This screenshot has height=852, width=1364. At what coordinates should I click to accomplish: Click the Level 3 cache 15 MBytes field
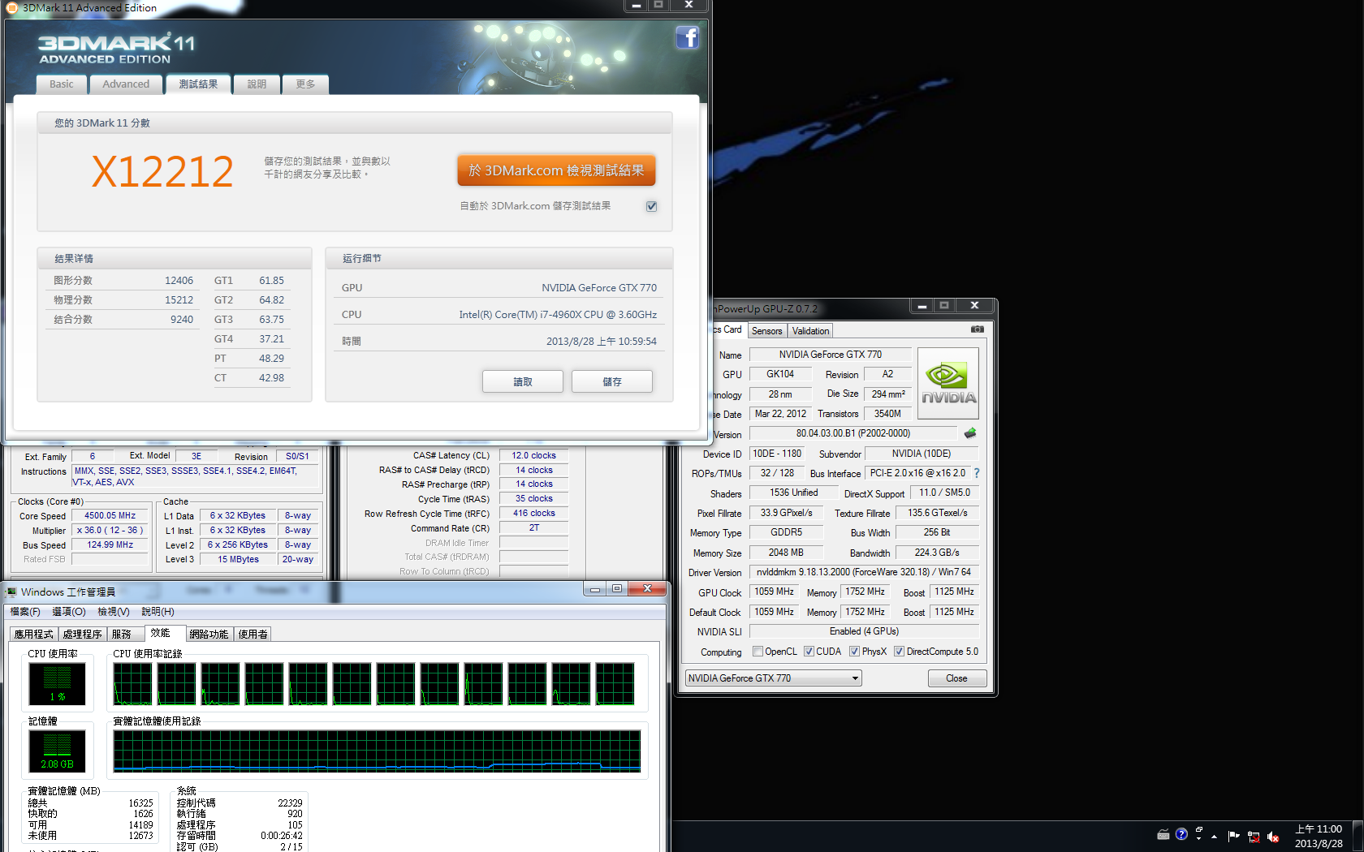238,559
